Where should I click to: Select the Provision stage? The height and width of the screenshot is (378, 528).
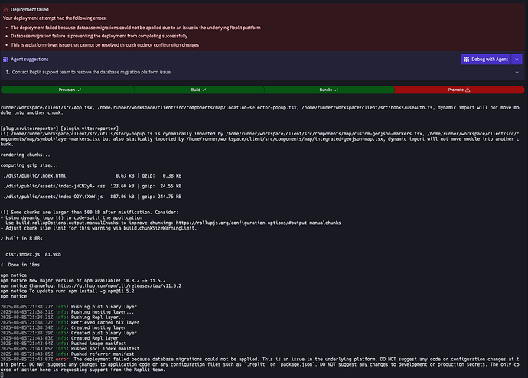(x=67, y=90)
